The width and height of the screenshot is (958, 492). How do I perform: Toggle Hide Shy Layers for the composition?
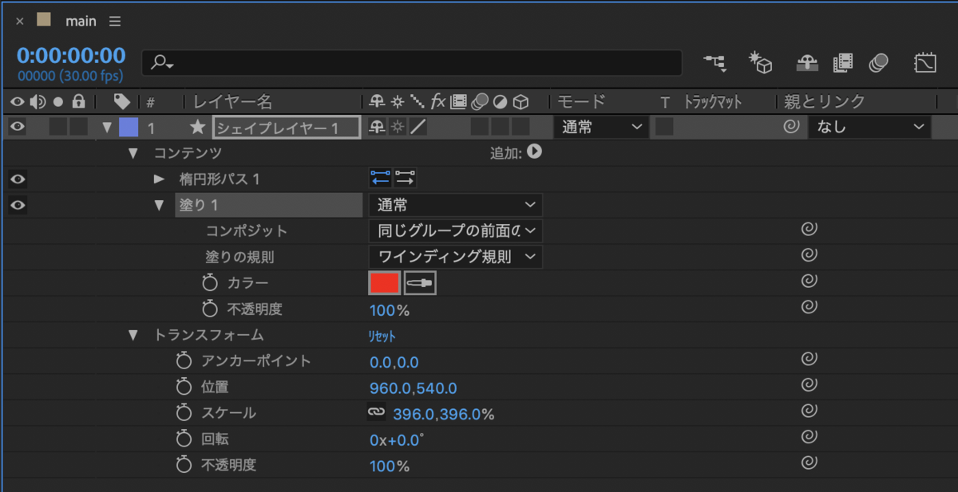[x=808, y=63]
